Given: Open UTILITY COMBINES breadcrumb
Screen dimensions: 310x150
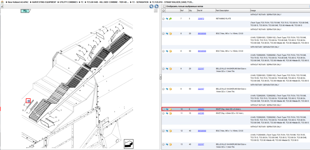Looking at the screenshot, I should 69,2.
